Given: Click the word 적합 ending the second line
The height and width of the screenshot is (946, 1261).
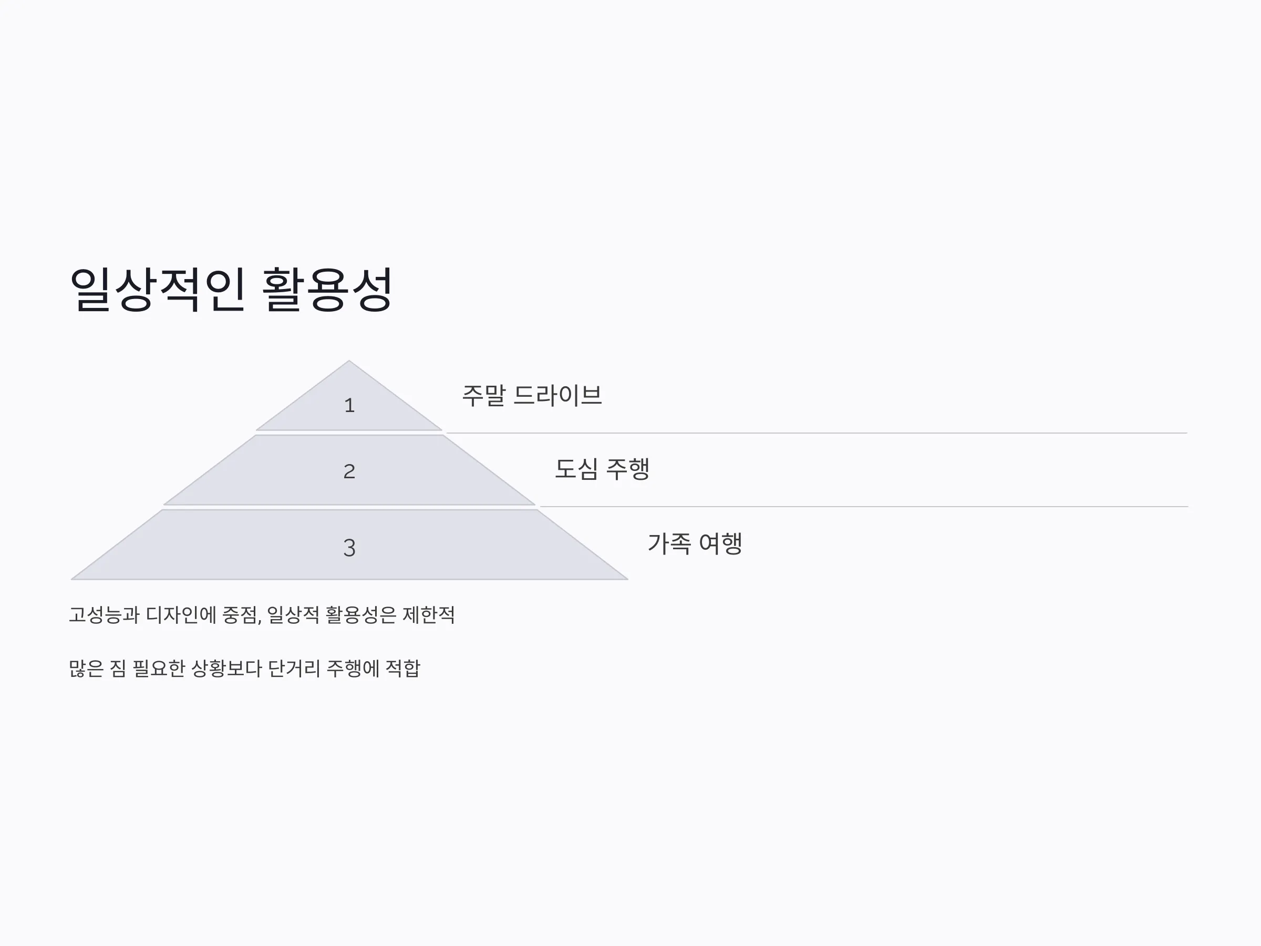Looking at the screenshot, I should (403, 669).
